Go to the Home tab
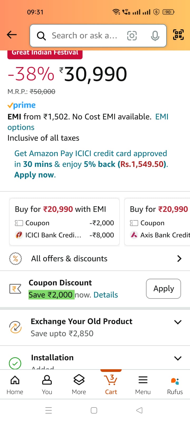Viewport: 190px width, 422px height. click(x=15, y=385)
